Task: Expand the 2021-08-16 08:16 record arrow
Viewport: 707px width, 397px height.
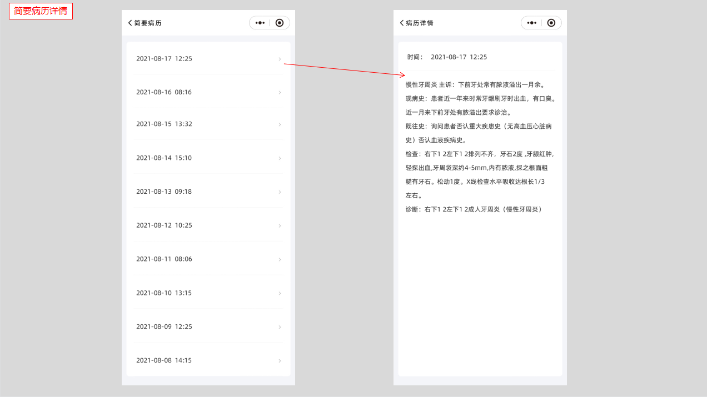Action: point(280,92)
